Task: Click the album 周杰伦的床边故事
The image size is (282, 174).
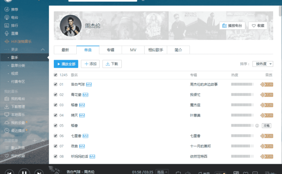Action: click(204, 85)
